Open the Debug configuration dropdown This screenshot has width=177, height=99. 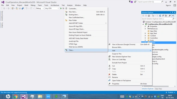click(40, 8)
